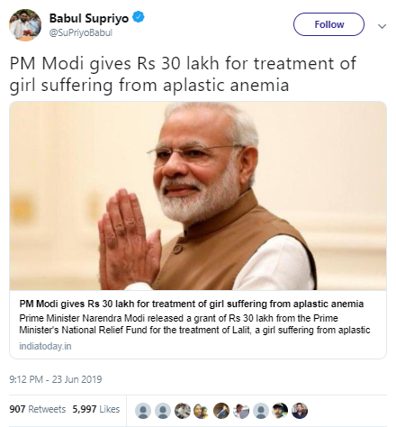
Task: Open the fourth liker's avatar photo
Action: (202, 411)
